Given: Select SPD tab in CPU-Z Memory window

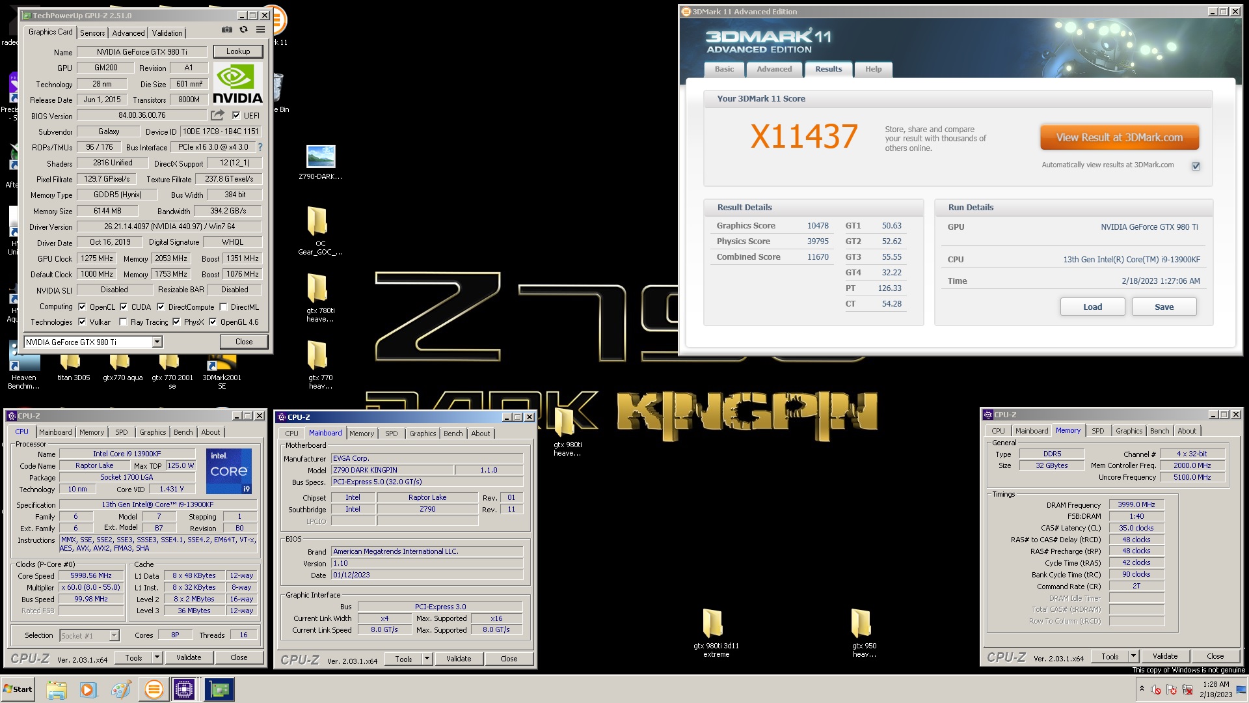Looking at the screenshot, I should [x=1097, y=431].
